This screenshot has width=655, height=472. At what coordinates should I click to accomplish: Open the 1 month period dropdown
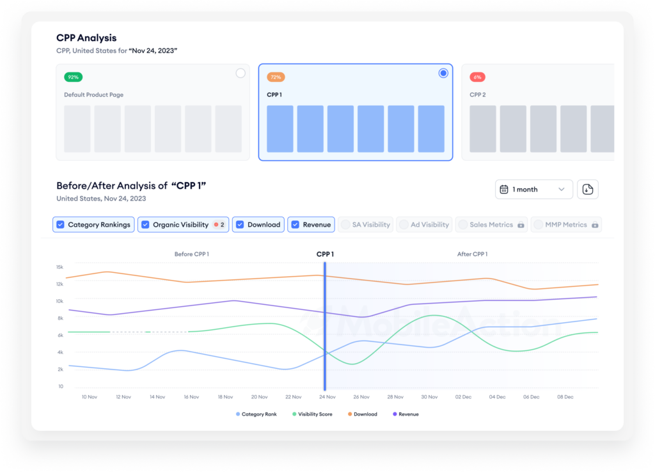pos(534,190)
